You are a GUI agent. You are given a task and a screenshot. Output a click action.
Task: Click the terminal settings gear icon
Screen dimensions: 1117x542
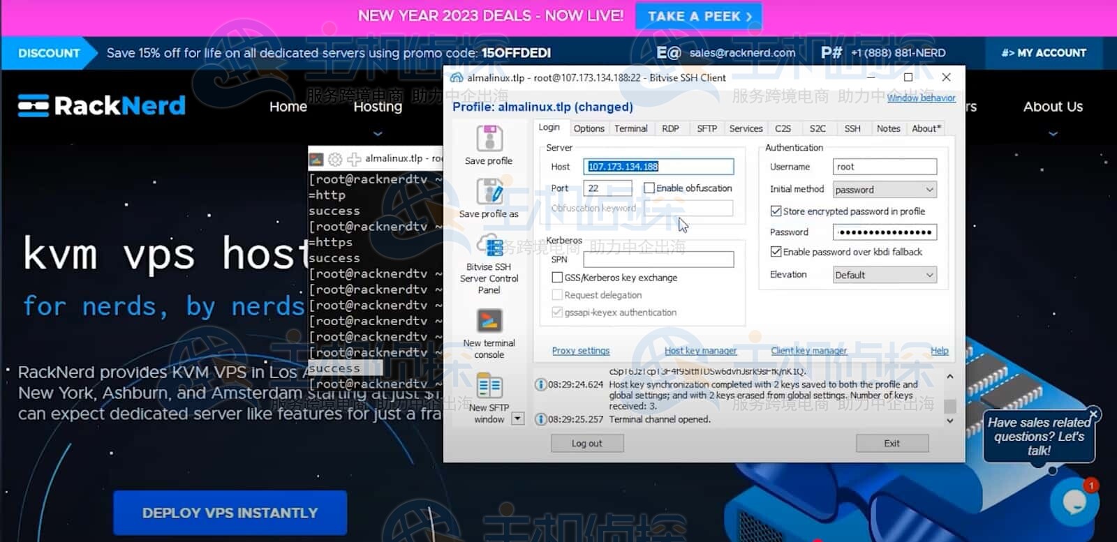[335, 159]
